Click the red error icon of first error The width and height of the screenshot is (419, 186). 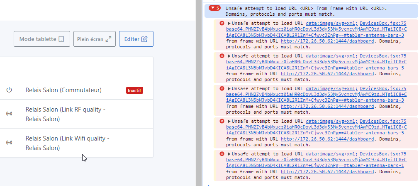click(222, 23)
